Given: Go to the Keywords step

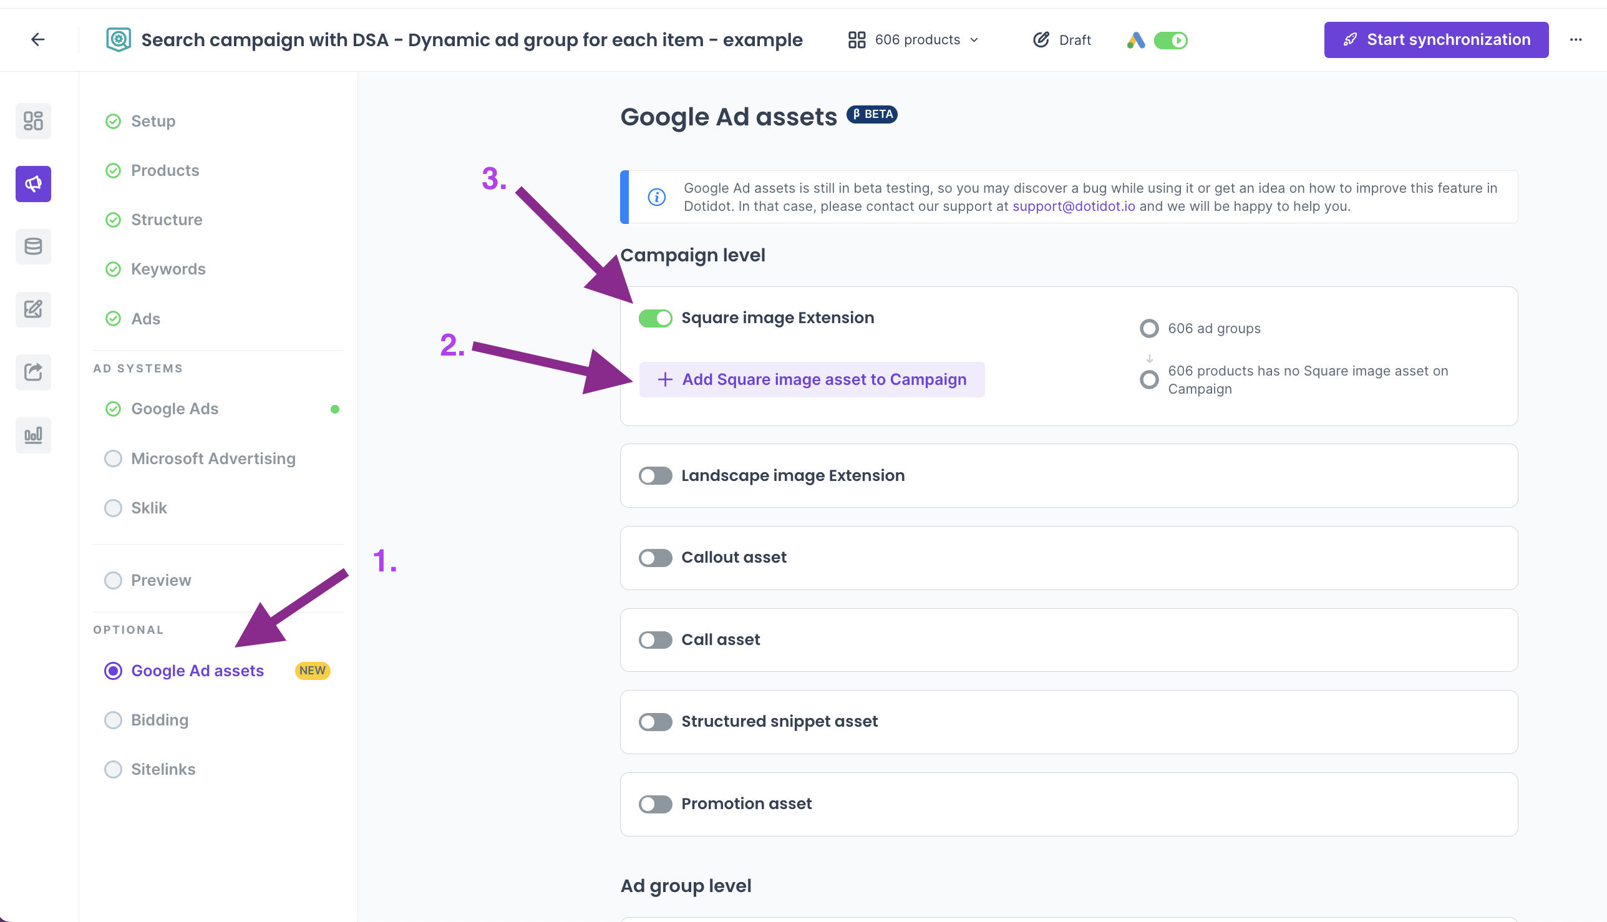Looking at the screenshot, I should pos(168,269).
